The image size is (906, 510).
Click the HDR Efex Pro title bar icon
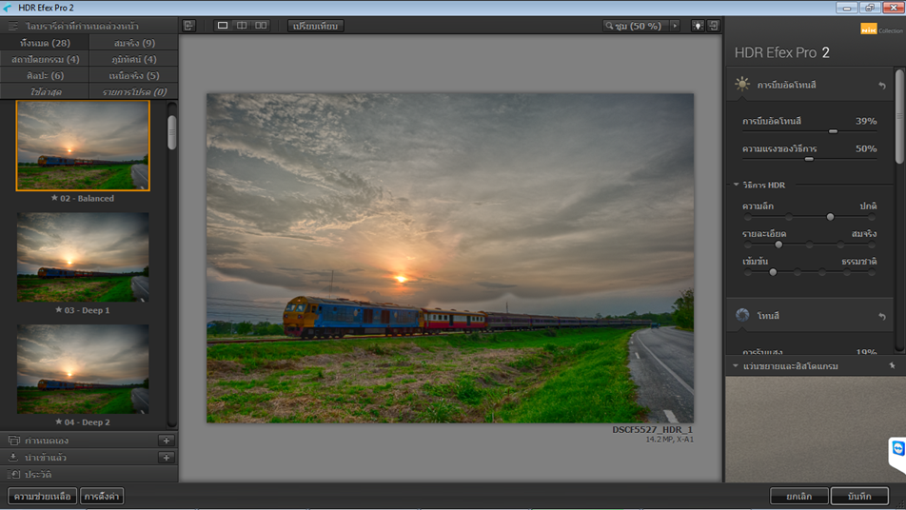pos(8,8)
